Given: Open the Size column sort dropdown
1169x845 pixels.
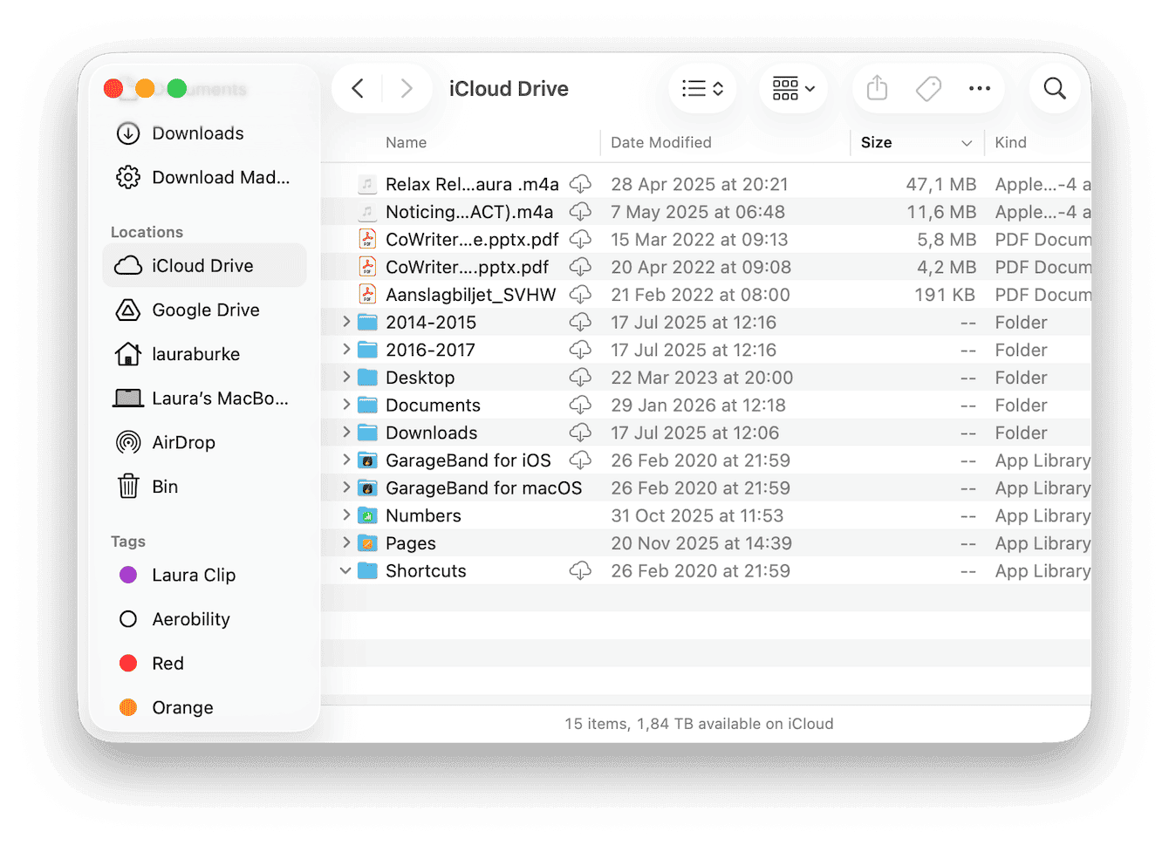Looking at the screenshot, I should pos(967,142).
